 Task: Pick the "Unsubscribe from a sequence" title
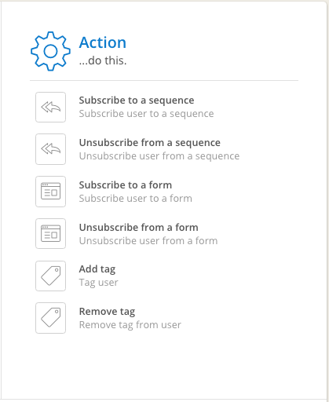[150, 143]
